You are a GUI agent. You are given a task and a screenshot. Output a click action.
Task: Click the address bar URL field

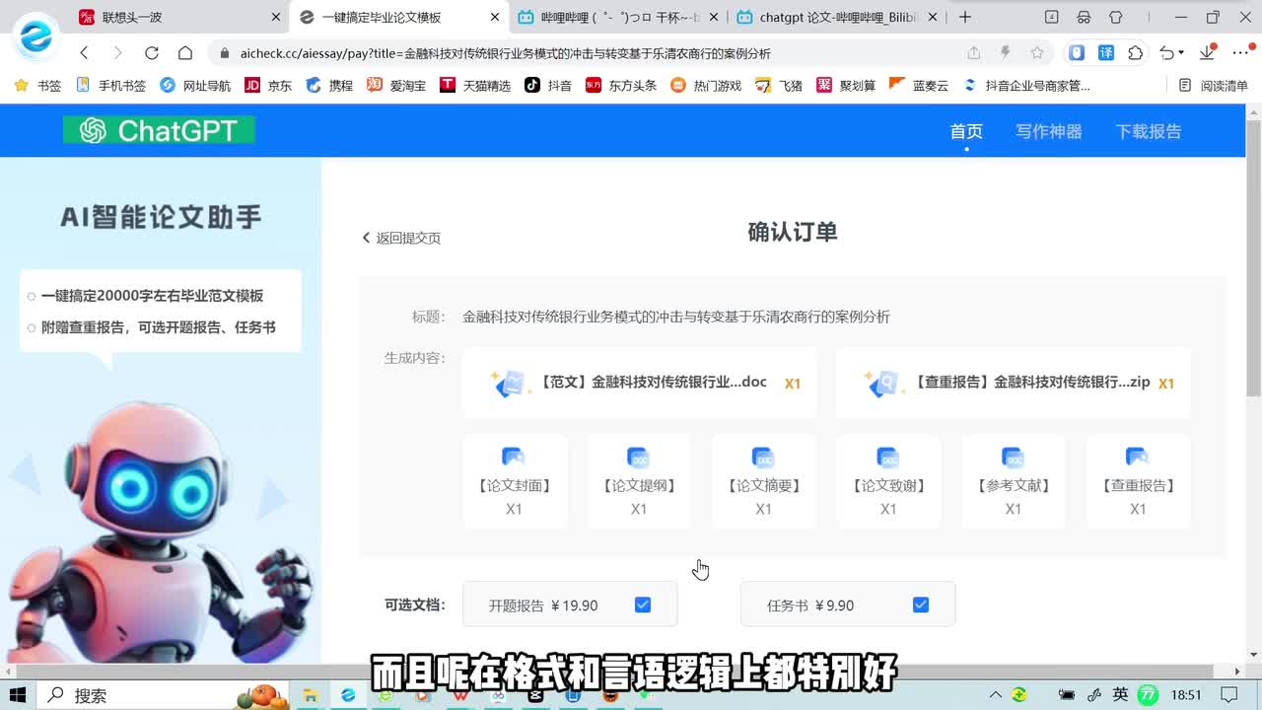point(592,53)
